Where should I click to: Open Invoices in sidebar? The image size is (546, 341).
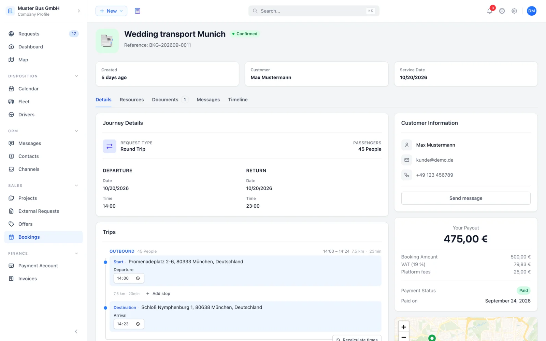[x=43, y=279]
